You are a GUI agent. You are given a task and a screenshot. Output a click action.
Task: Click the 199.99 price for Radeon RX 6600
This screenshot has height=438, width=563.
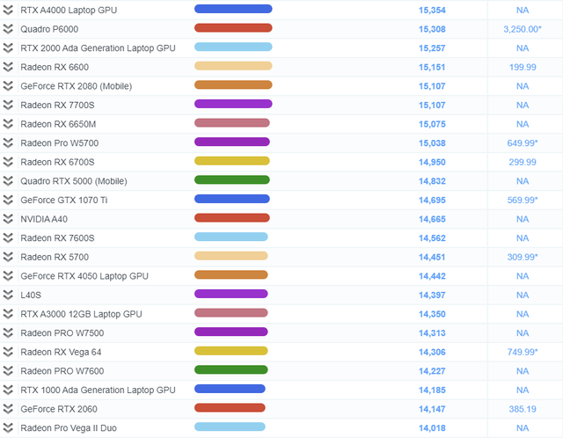point(522,67)
